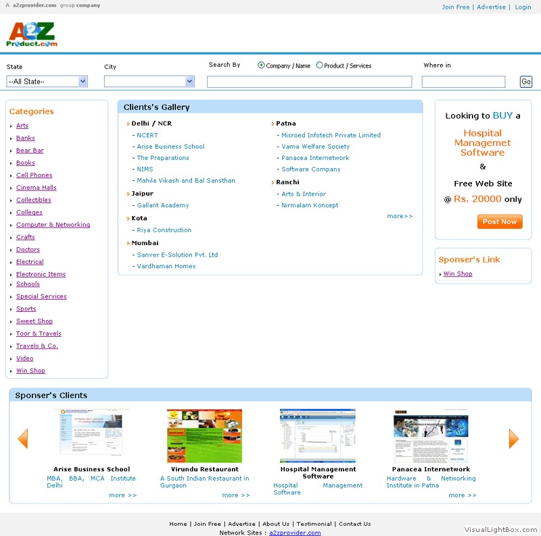Open the Collectibles category
Screen dimensions: 541x536
pyautogui.click(x=33, y=200)
